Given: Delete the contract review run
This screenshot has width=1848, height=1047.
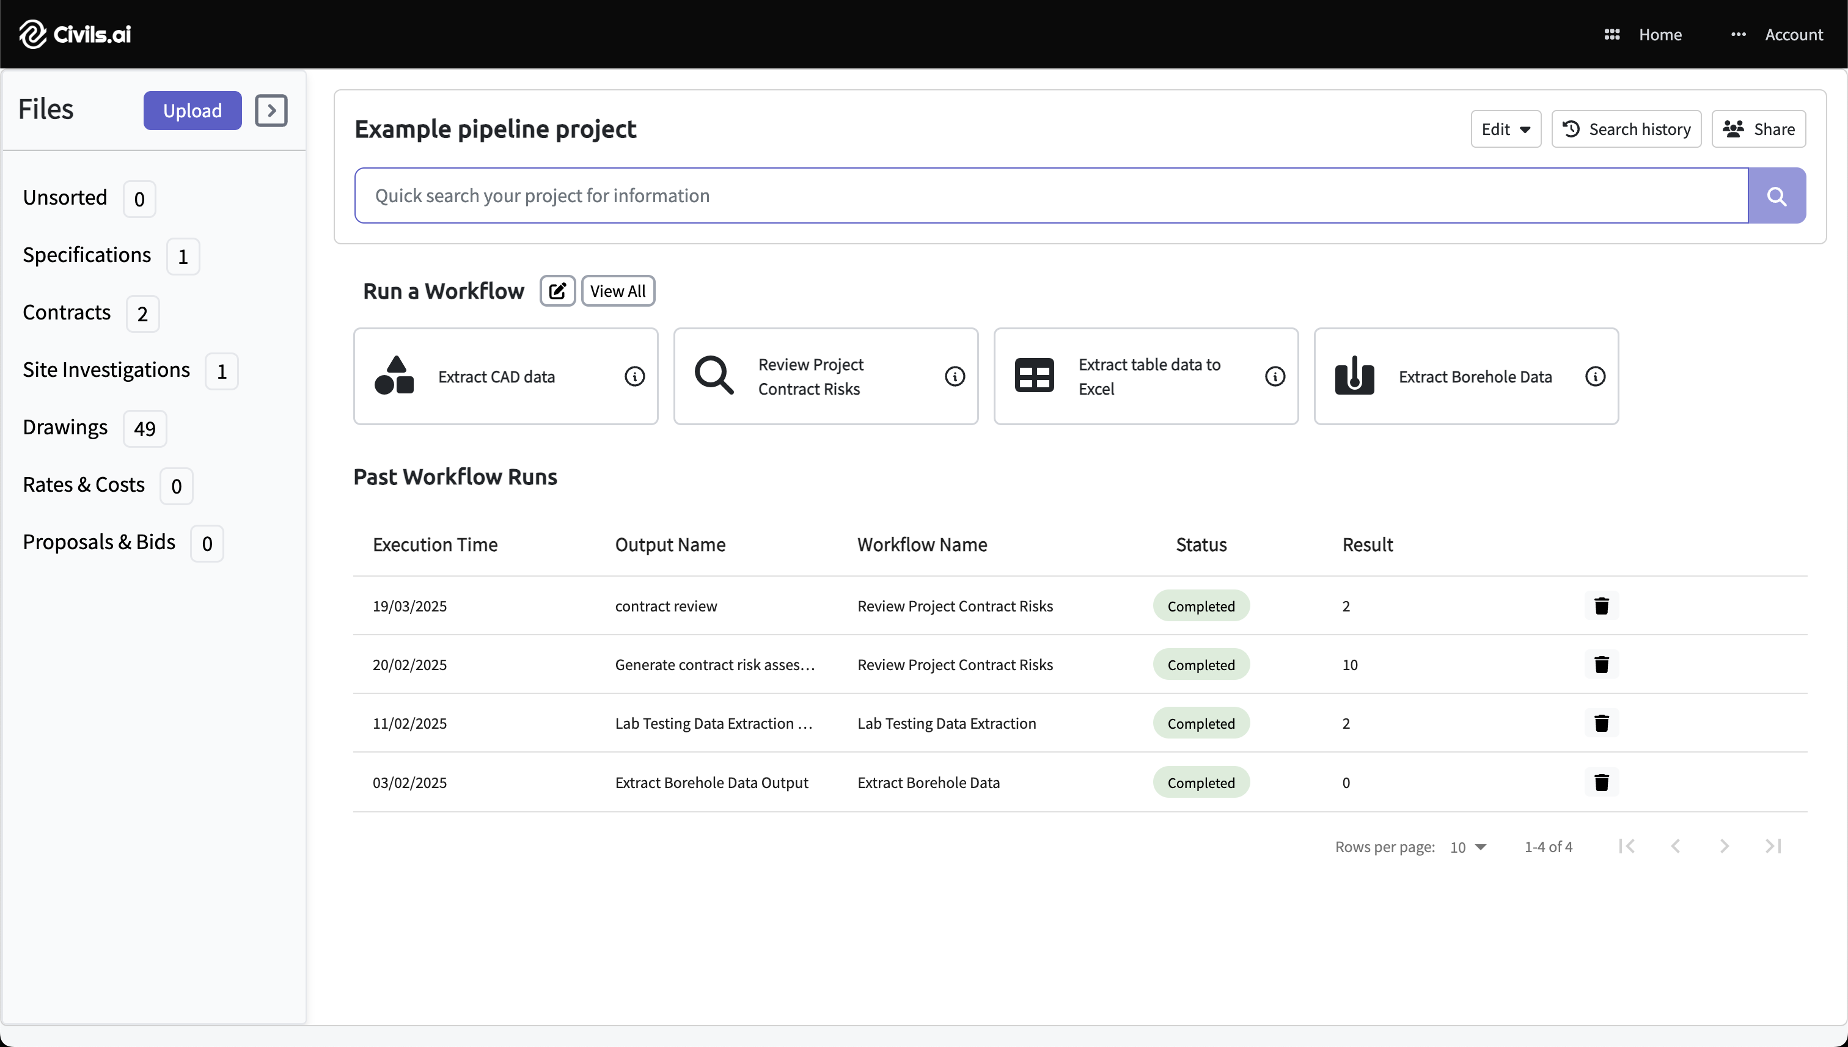Looking at the screenshot, I should coord(1601,605).
